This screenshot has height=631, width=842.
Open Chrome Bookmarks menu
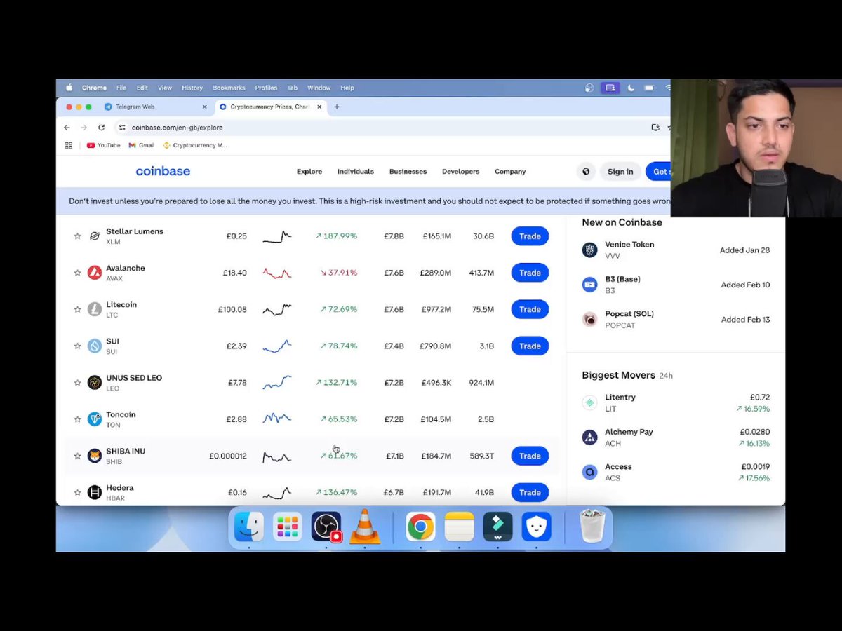tap(229, 88)
